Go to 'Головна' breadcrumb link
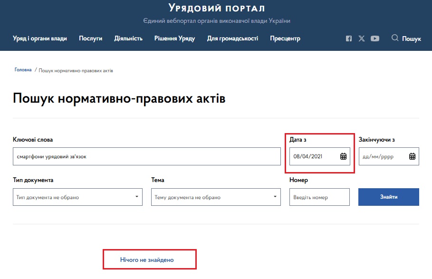 [23, 70]
